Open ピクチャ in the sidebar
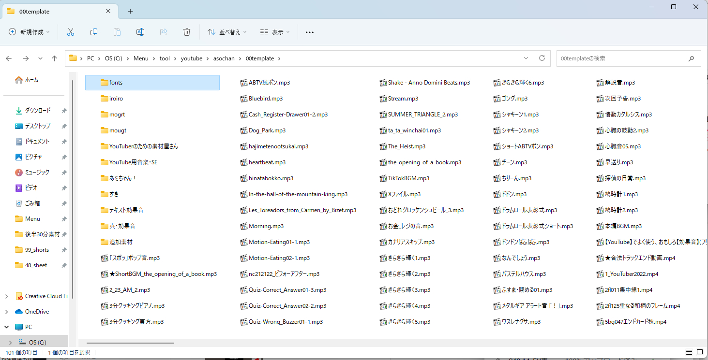708x360 pixels. (x=33, y=157)
